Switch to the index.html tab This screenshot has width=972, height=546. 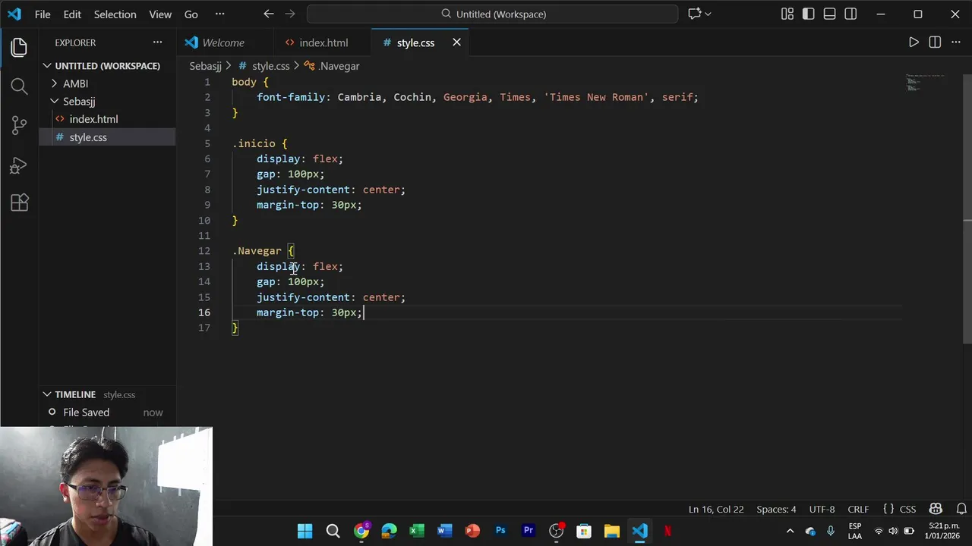323,42
